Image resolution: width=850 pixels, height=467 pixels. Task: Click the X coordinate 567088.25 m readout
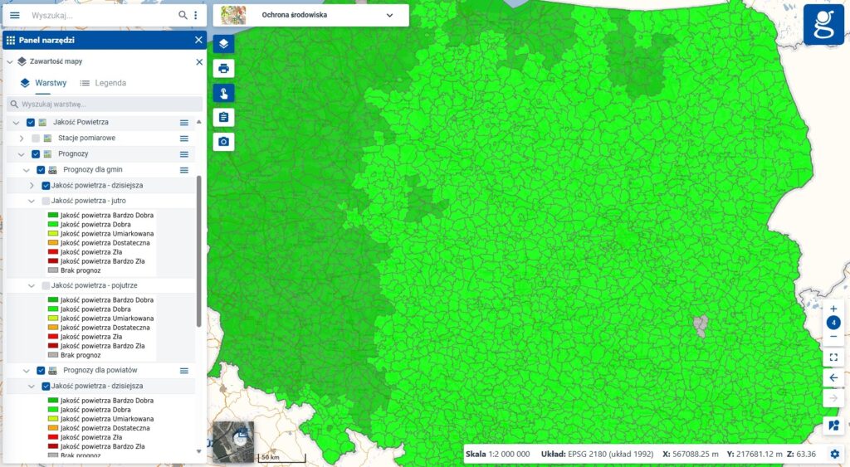click(x=691, y=454)
